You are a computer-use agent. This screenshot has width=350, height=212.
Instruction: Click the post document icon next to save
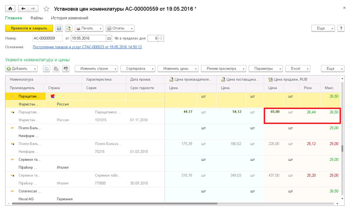pos(68,28)
